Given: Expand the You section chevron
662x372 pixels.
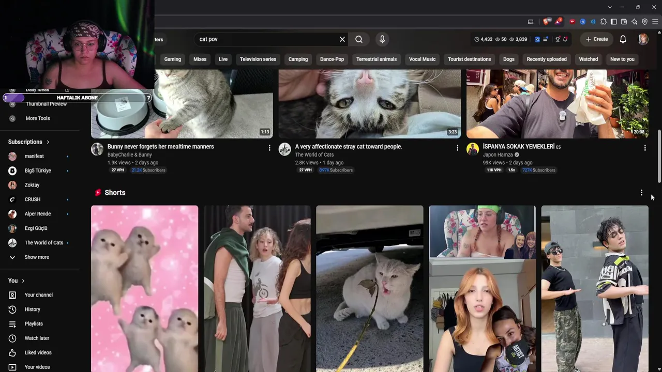Looking at the screenshot, I should pos(23,281).
